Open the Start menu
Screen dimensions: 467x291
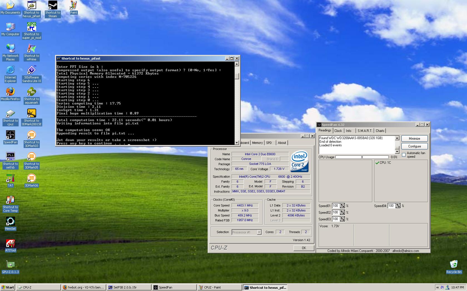(8, 287)
